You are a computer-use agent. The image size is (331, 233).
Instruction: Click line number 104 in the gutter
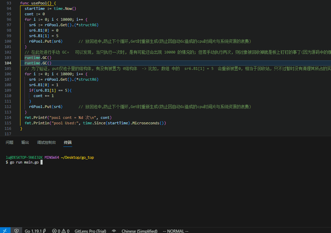8,63
